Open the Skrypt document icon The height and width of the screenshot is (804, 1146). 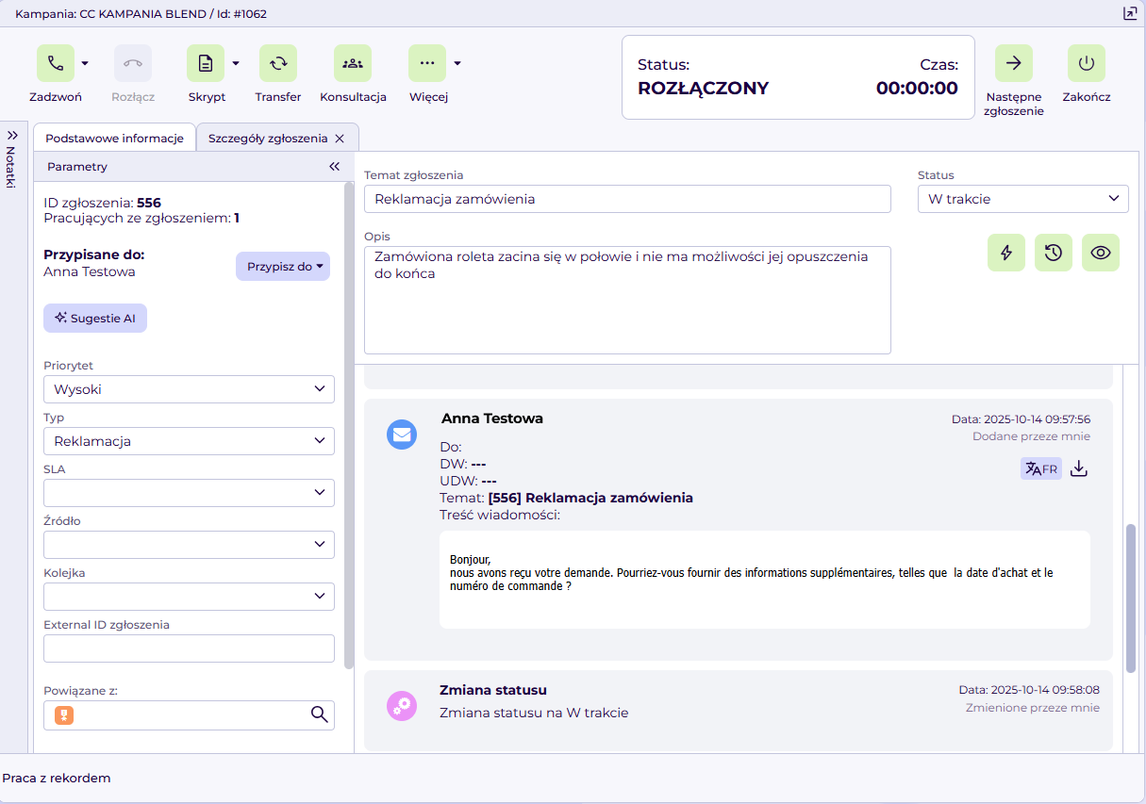(206, 63)
